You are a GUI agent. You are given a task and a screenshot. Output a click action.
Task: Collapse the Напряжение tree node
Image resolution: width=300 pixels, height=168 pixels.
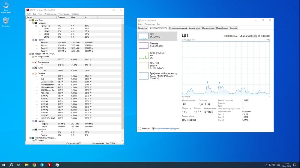coord(33,56)
